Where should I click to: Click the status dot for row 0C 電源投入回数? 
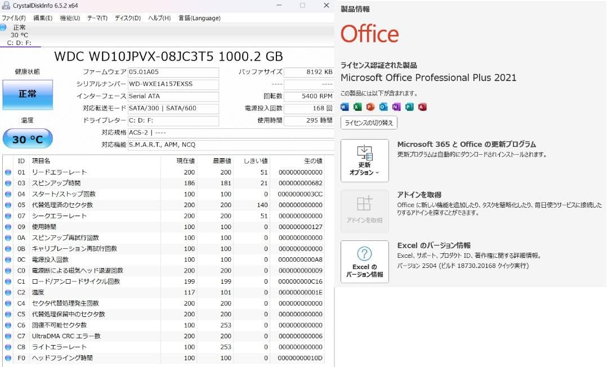pos(8,259)
